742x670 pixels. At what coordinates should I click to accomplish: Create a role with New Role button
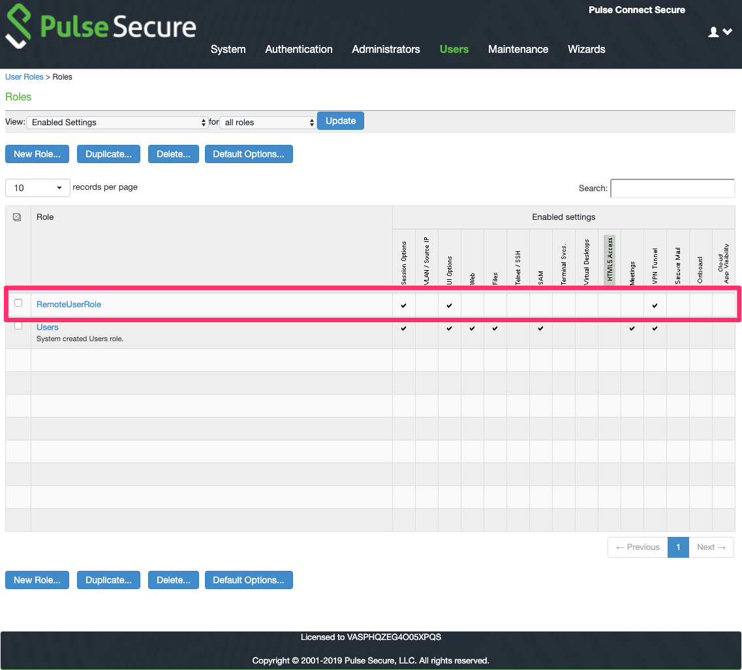[37, 154]
